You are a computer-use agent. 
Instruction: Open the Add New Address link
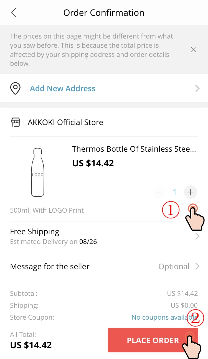pos(63,88)
